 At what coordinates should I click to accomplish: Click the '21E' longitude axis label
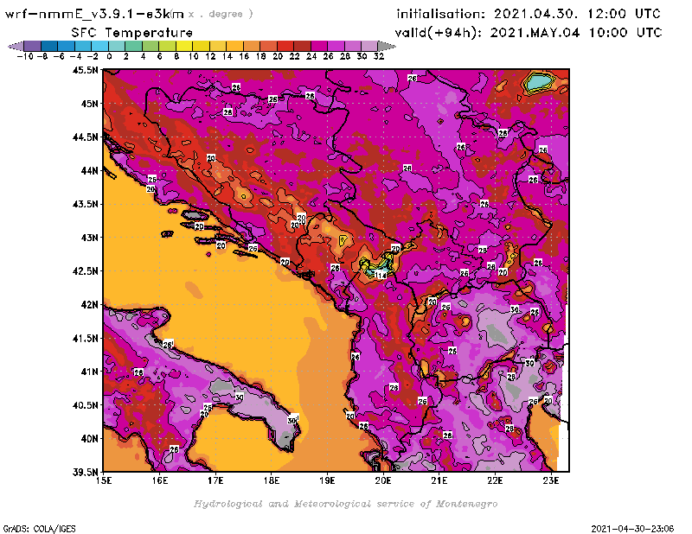[439, 480]
